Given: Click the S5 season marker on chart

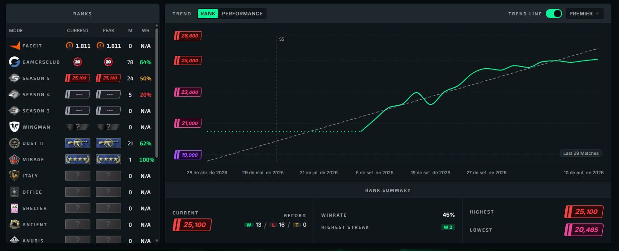Looking at the screenshot, I should [281, 39].
